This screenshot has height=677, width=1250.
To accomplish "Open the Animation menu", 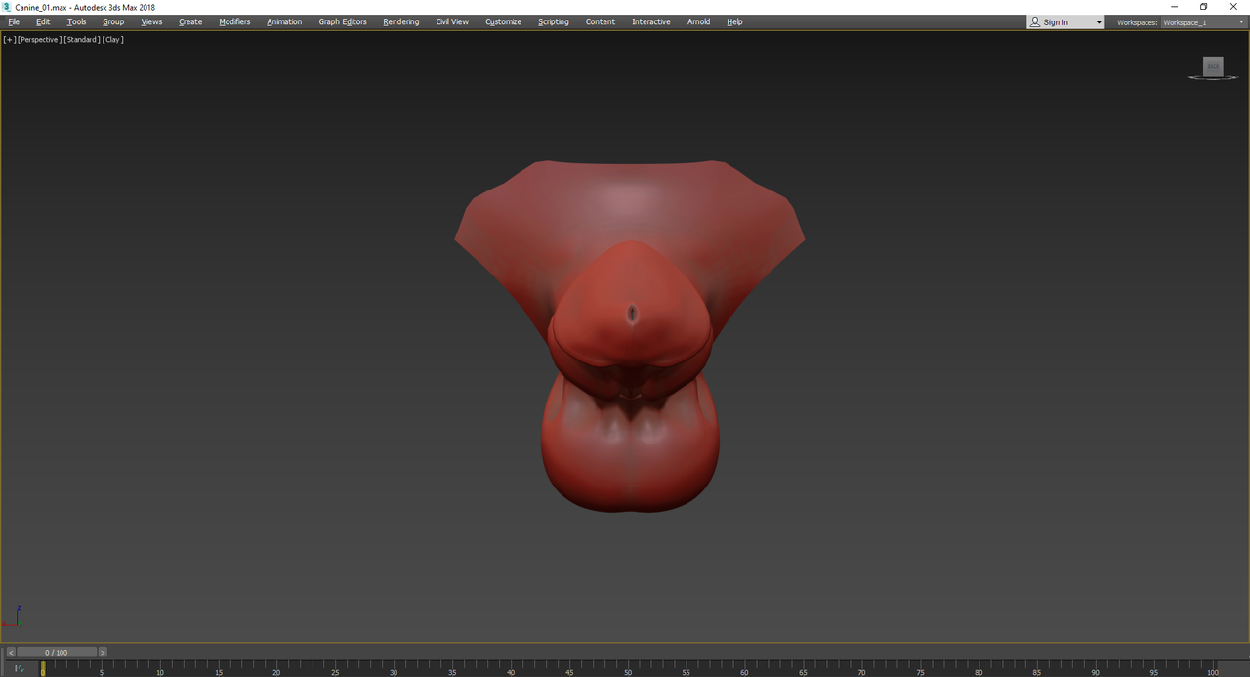I will (284, 21).
